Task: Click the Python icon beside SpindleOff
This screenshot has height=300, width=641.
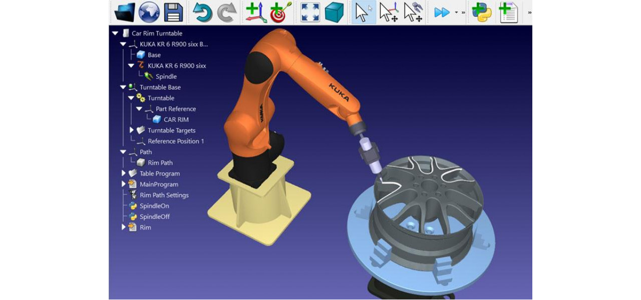Action: click(x=133, y=216)
